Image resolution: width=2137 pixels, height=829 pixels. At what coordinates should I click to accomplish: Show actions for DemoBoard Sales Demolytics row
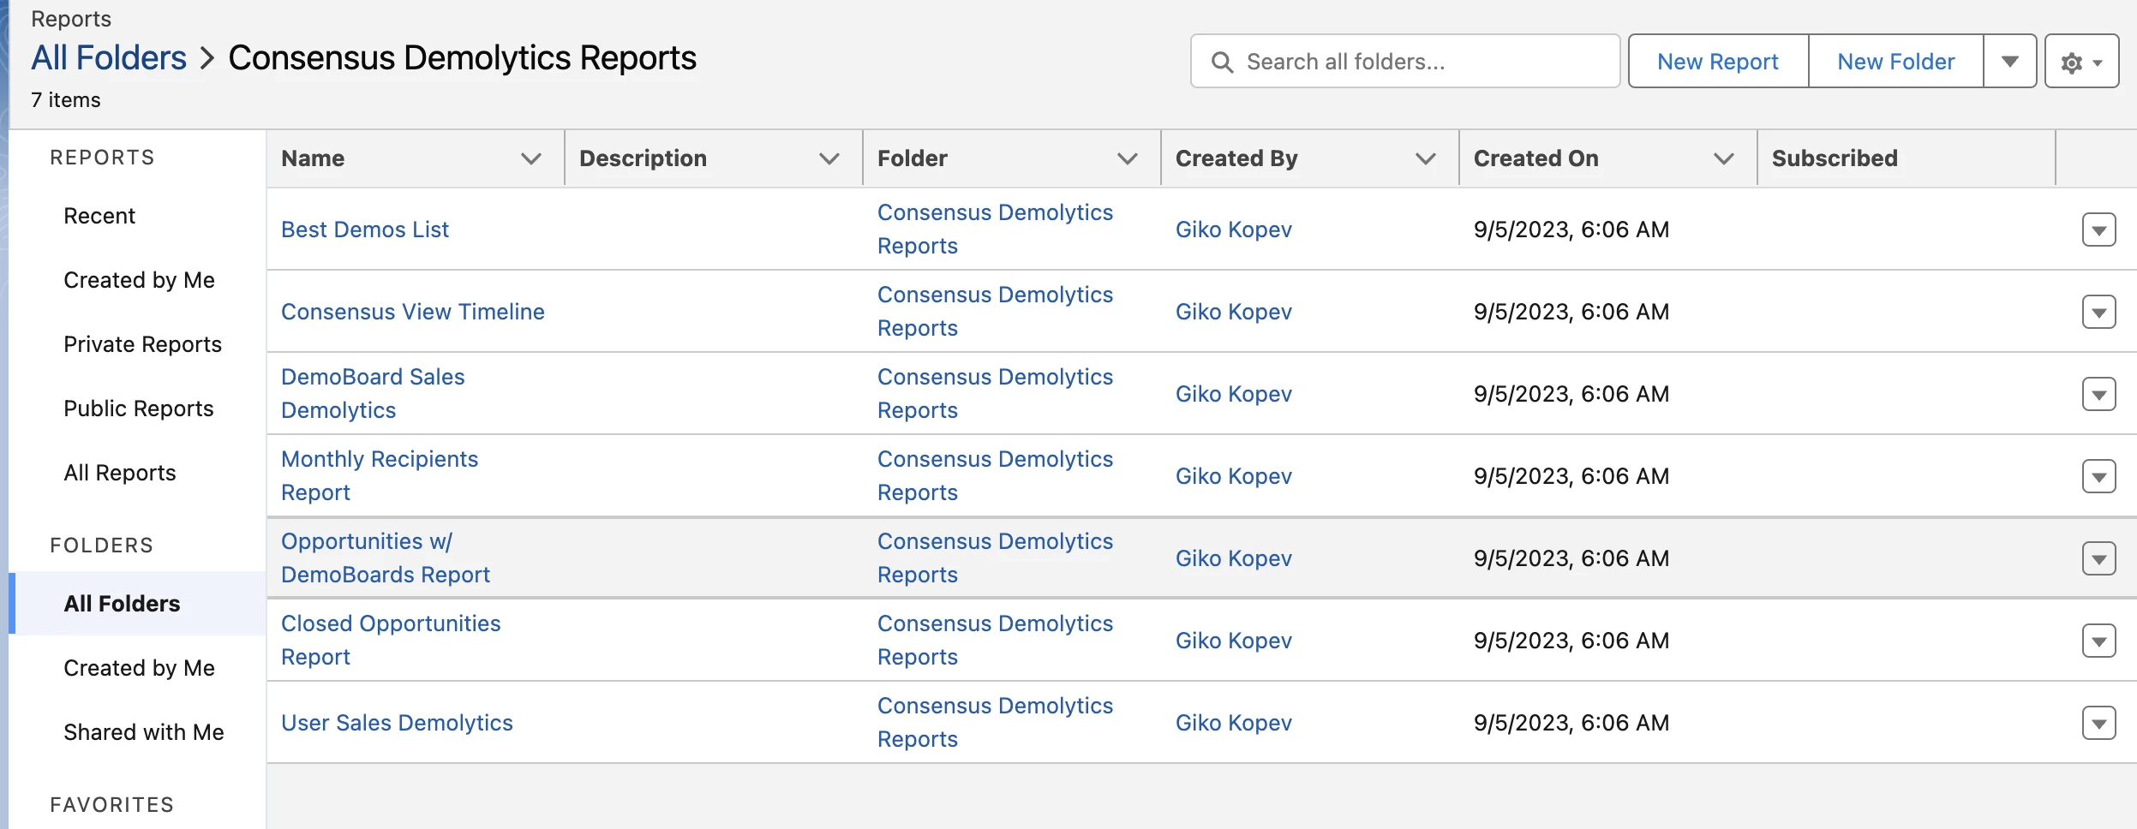click(x=2098, y=395)
